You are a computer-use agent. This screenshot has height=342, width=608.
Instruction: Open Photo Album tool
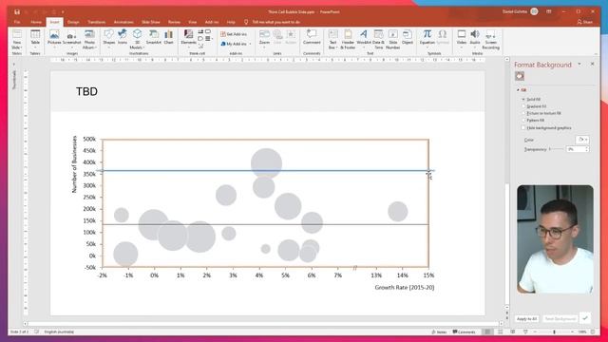pyautogui.click(x=89, y=39)
